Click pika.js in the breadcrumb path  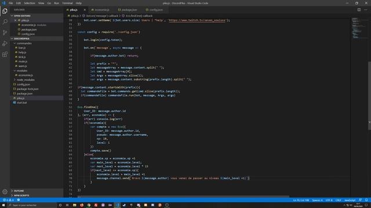[75, 16]
